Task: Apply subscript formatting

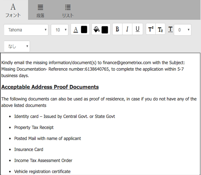Action: coord(160,29)
